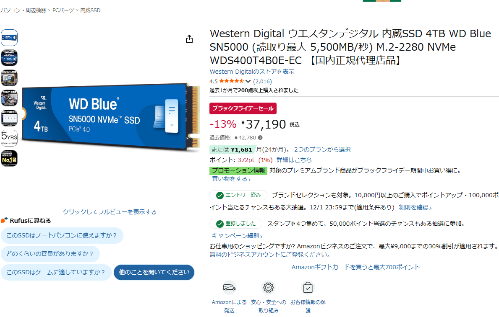Ask Rufus このSSDはゲームに適していますか？
The width and height of the screenshot is (499, 317).
tap(56, 272)
